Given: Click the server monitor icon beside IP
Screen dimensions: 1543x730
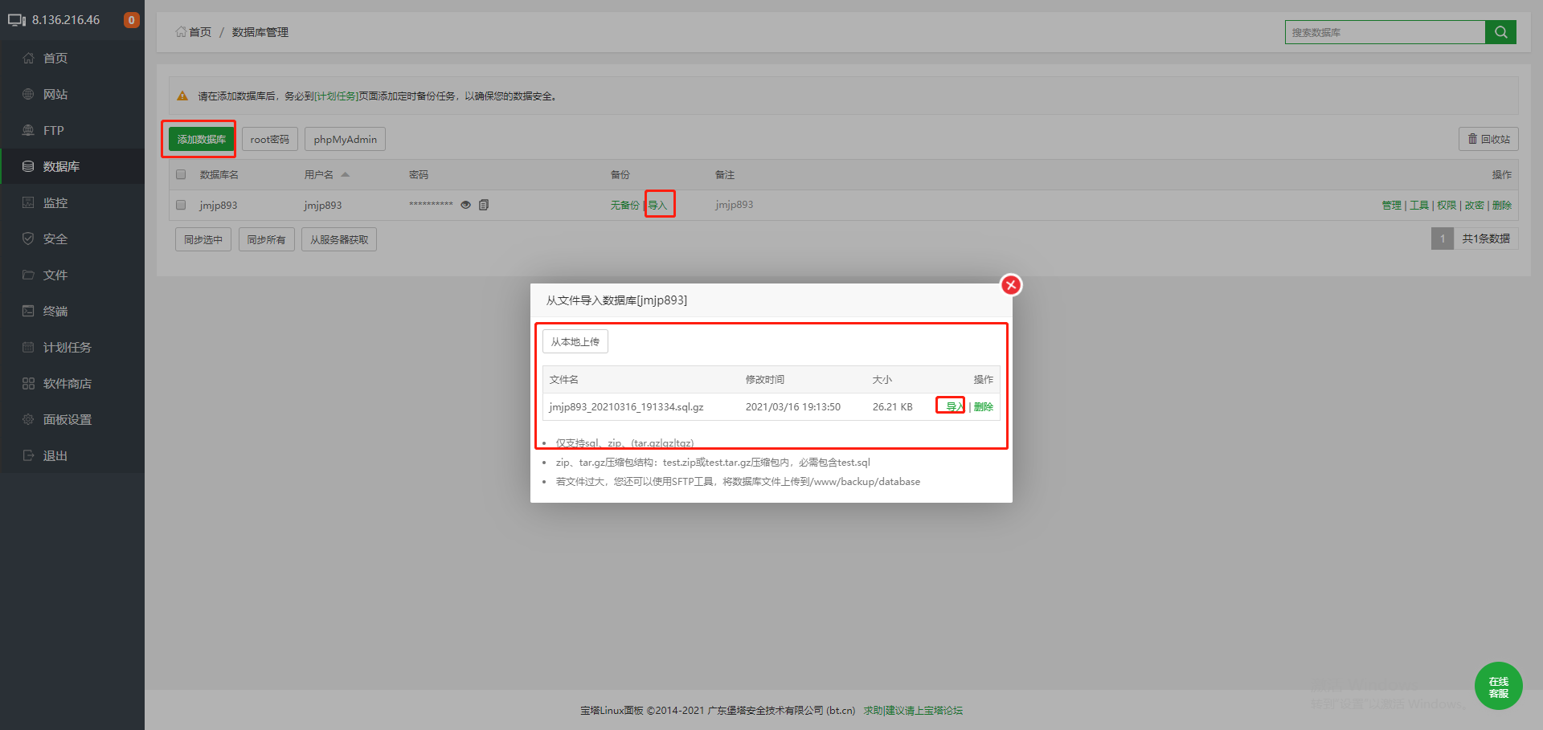Looking at the screenshot, I should point(17,20).
